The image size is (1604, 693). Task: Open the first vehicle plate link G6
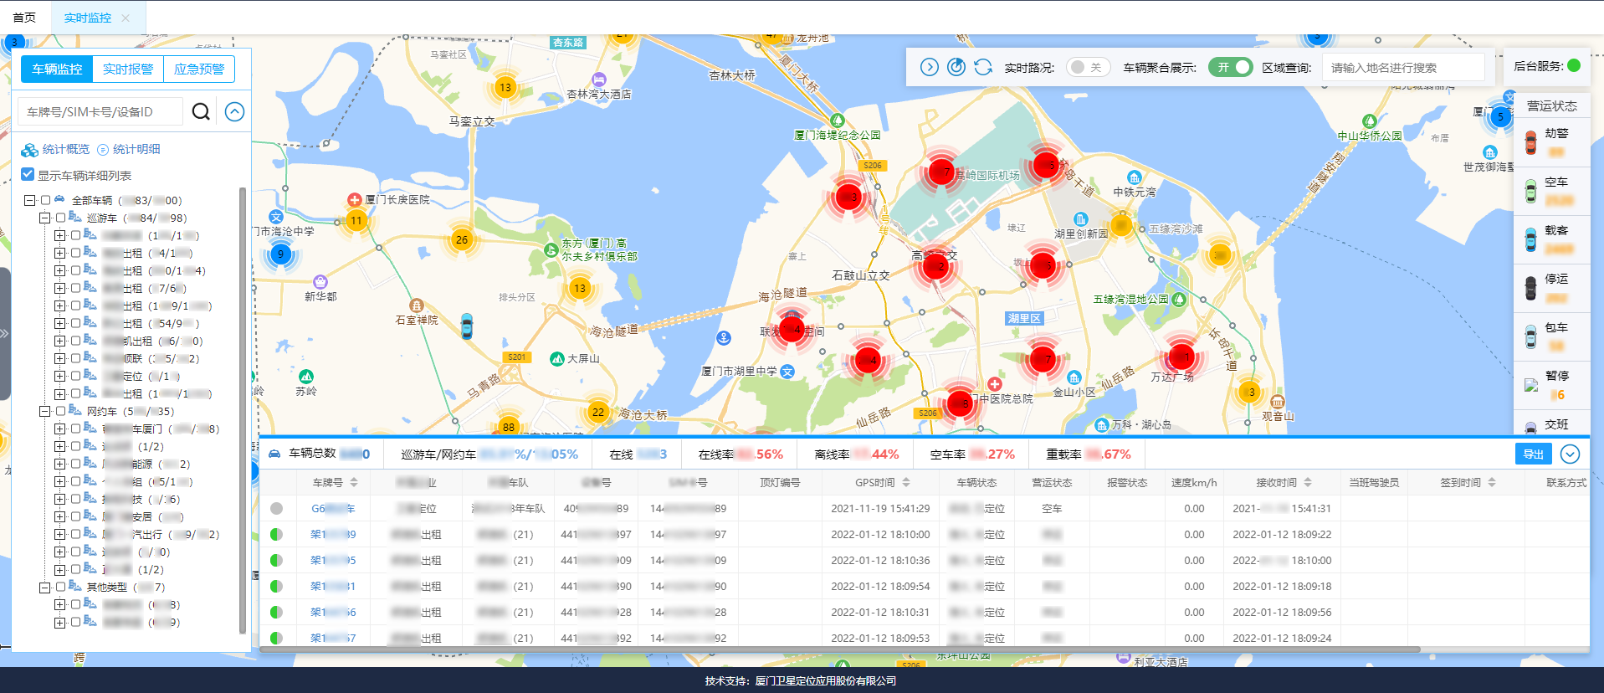[x=332, y=508]
